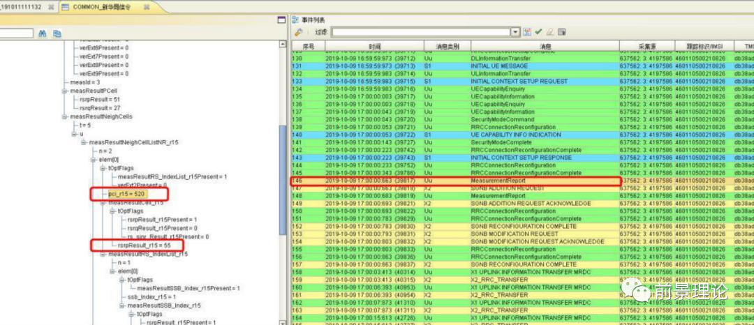Sort by the 消息类别 column header
Screen dimensions: 754x325
[447, 47]
